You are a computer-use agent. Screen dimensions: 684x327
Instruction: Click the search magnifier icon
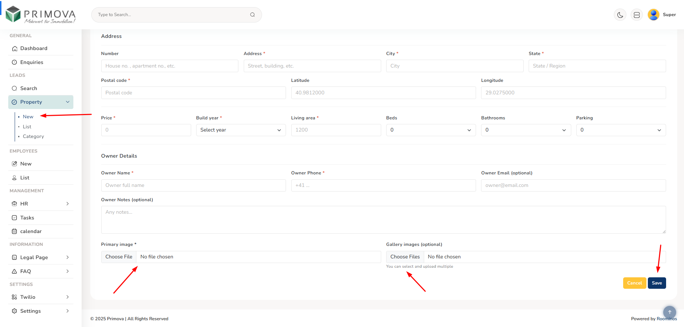252,15
